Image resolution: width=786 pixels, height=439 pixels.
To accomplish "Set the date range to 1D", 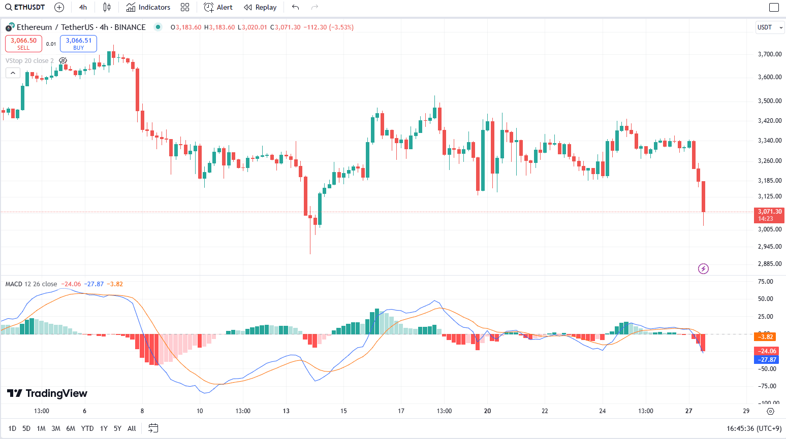I will [x=12, y=428].
